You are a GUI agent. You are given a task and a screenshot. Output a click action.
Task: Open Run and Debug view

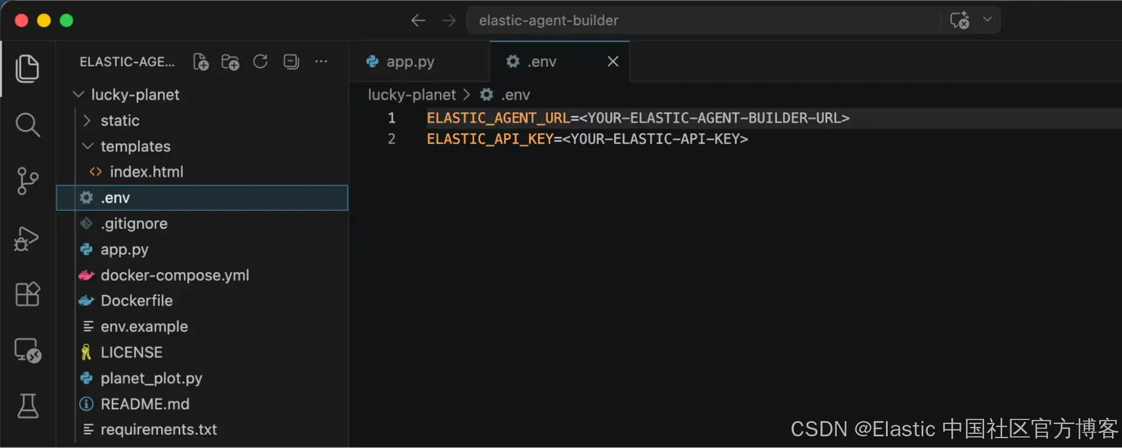coord(26,238)
